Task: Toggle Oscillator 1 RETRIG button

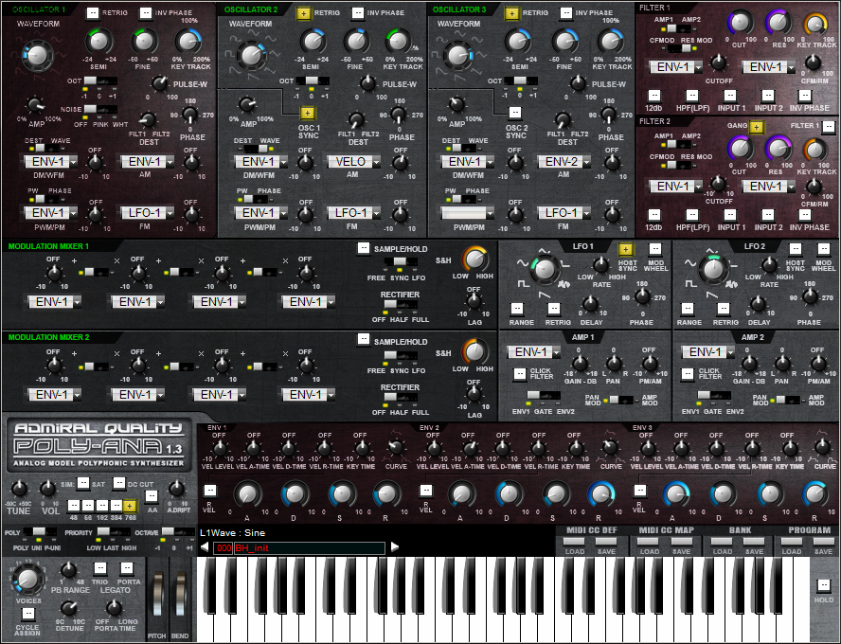Action: tap(92, 13)
